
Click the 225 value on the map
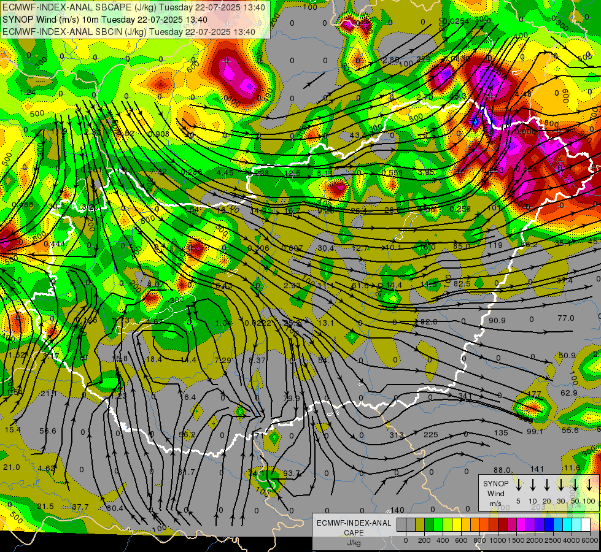pyautogui.click(x=431, y=434)
